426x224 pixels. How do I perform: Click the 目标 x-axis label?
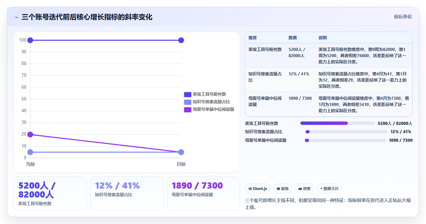181,164
